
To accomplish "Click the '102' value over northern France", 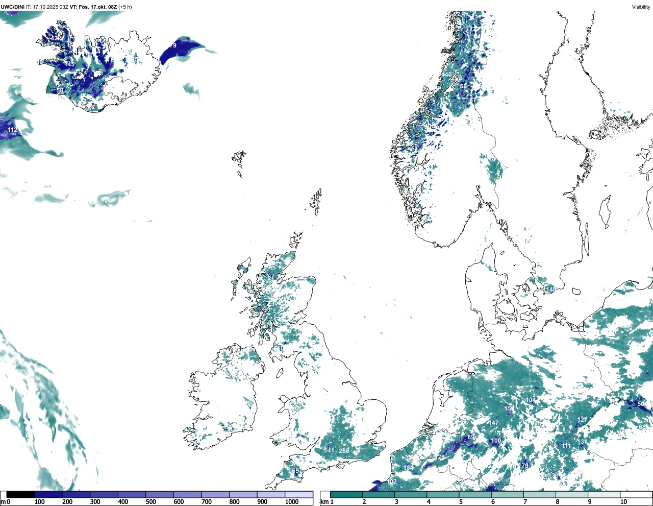I will pos(391,482).
